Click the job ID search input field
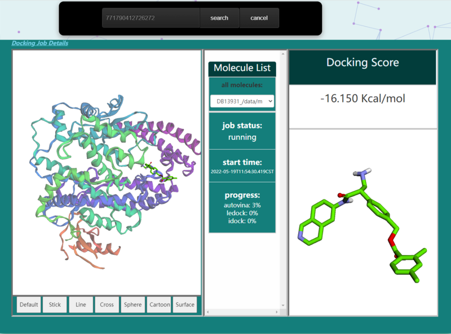 pyautogui.click(x=151, y=18)
